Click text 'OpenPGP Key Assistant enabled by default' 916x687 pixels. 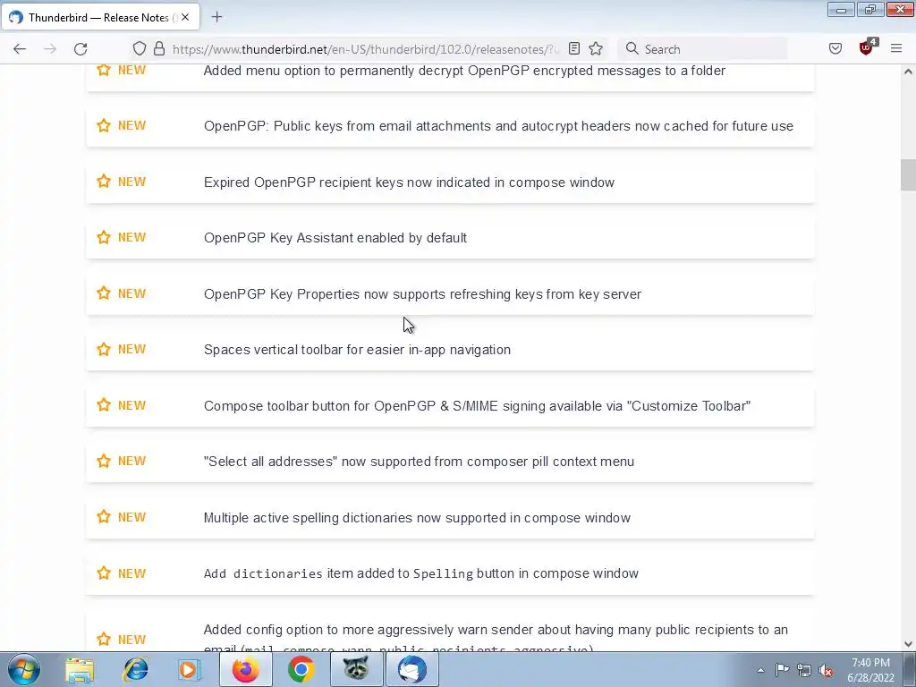335,238
